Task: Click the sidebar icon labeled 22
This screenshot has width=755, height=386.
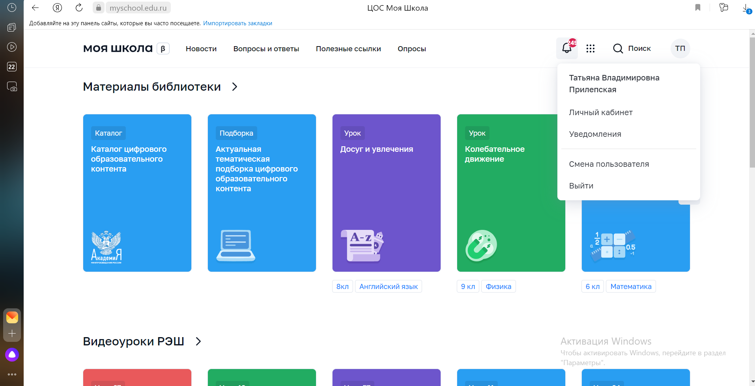Action: pyautogui.click(x=12, y=67)
